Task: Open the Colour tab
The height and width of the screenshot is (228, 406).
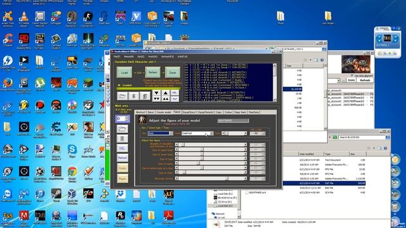Action: tap(228, 112)
